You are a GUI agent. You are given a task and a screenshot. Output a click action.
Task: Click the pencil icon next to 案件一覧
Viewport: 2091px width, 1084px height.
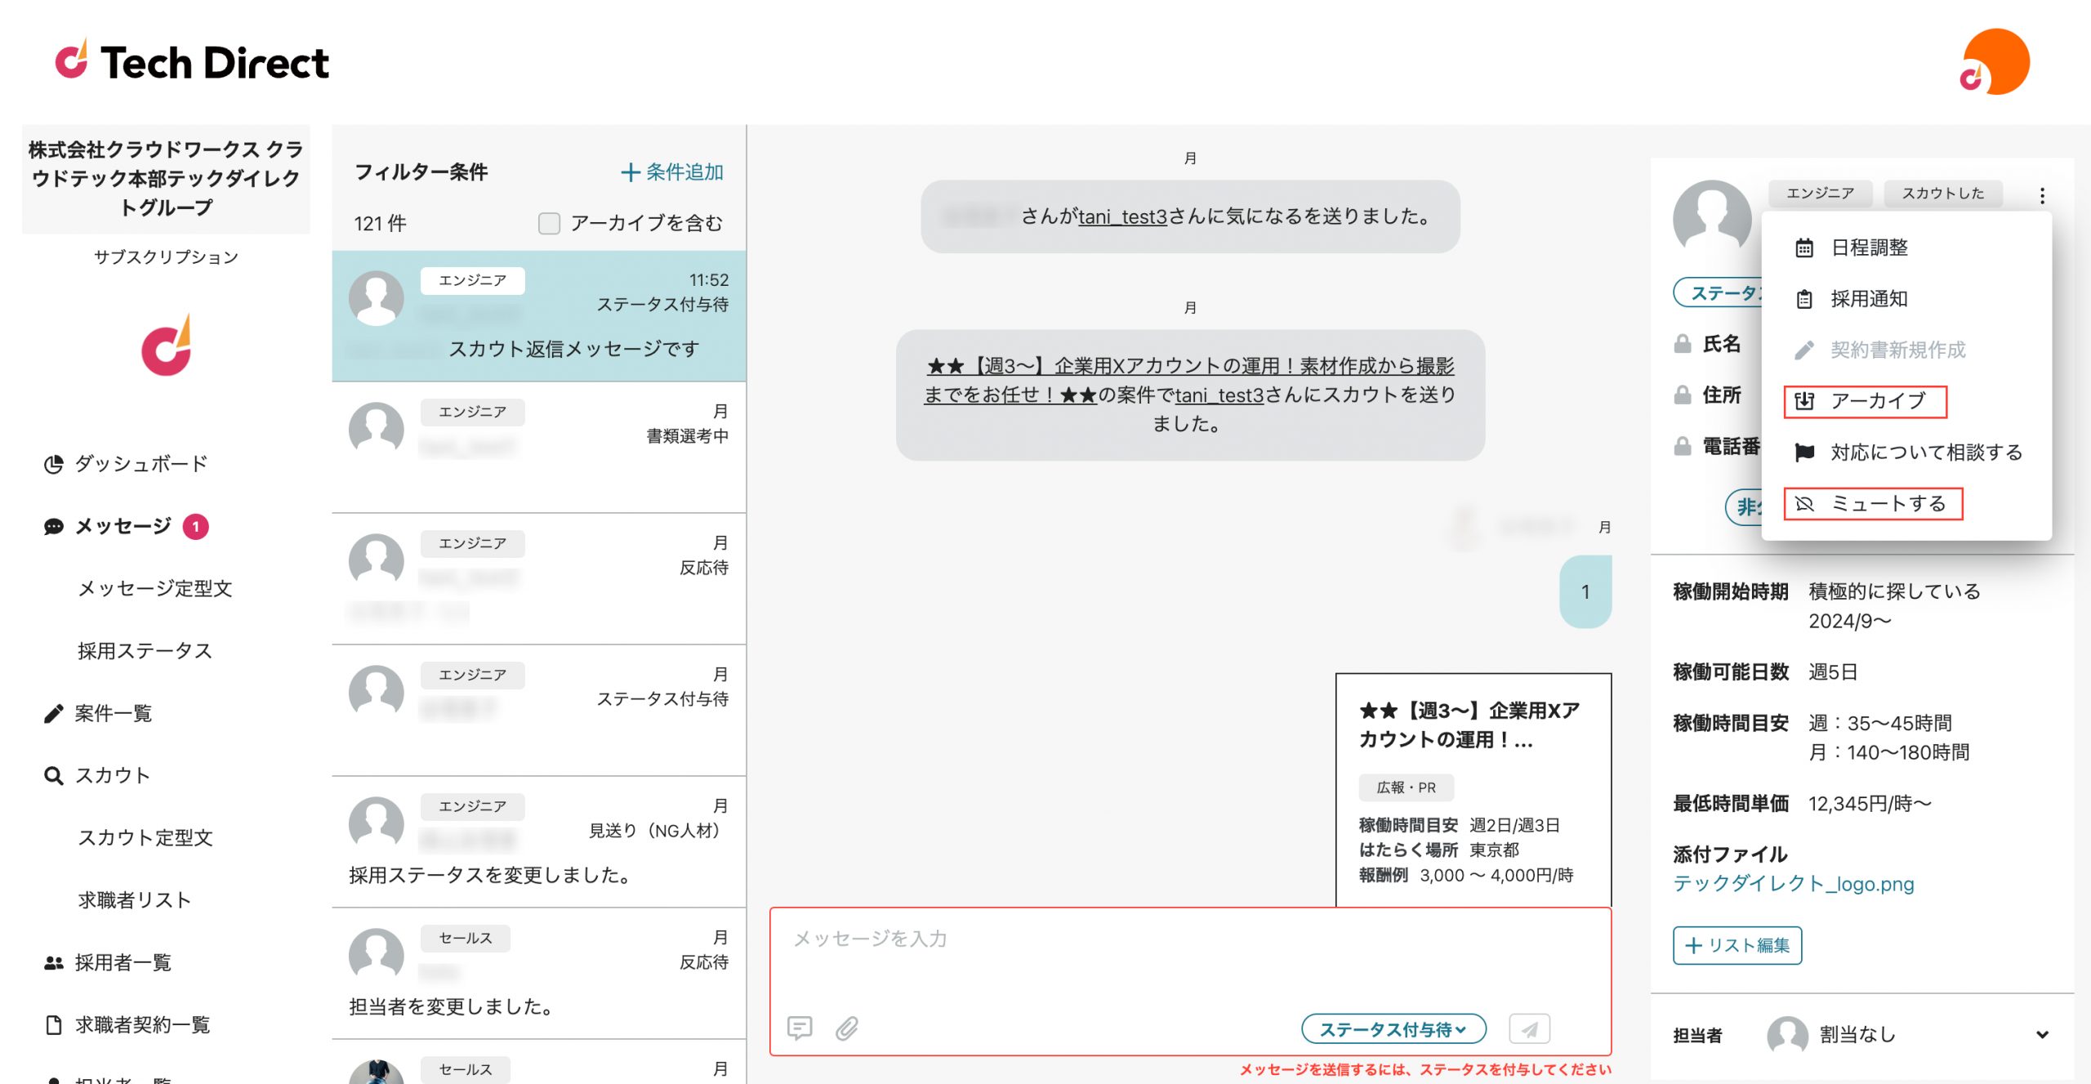[54, 713]
